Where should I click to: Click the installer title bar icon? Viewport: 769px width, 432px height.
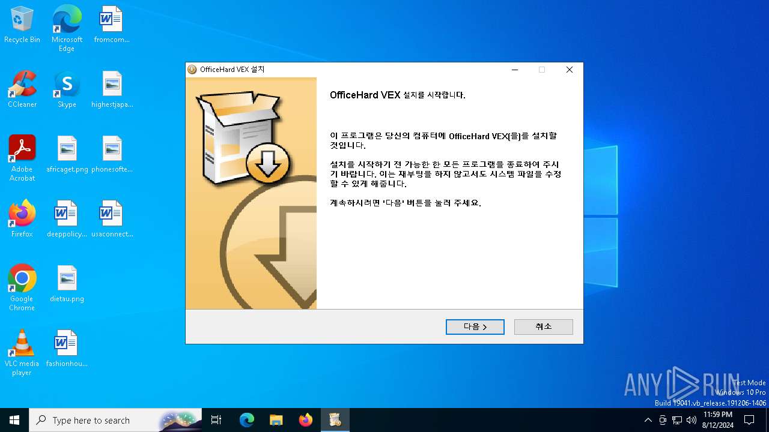pyautogui.click(x=192, y=70)
